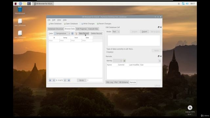
Task: Focus the temp column filter field
Action: (x=65, y=41)
